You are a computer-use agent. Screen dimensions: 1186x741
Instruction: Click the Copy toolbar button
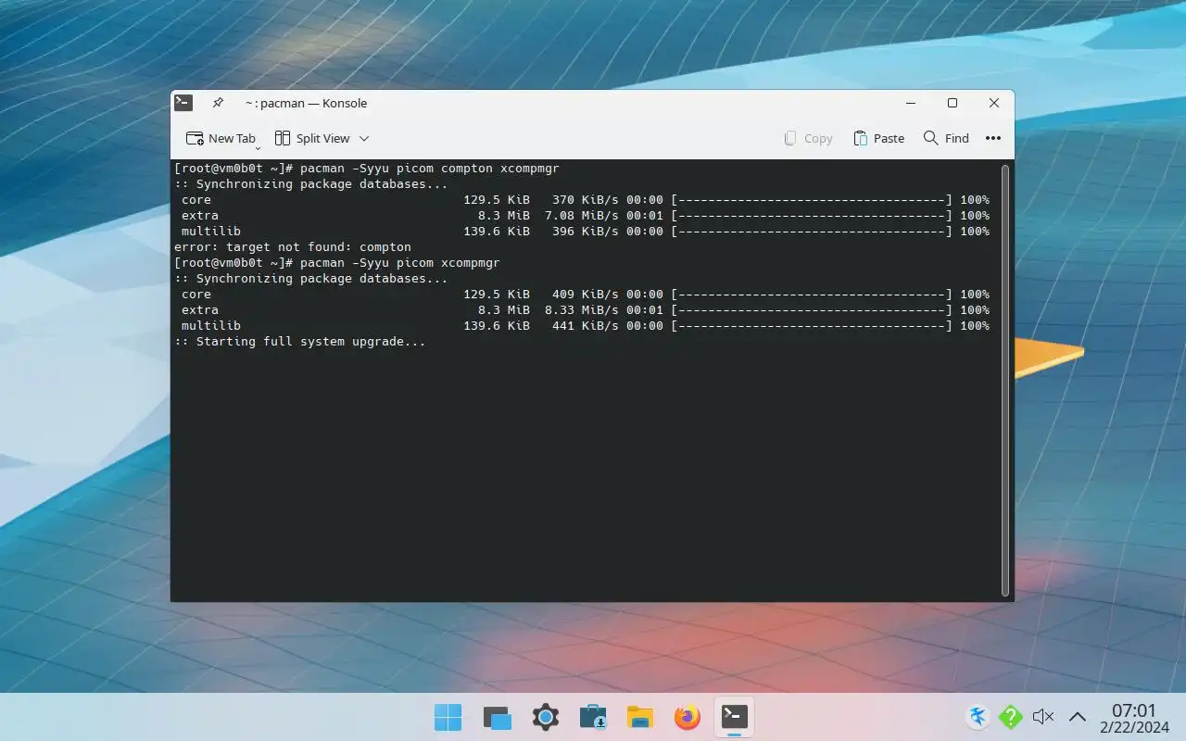pos(808,138)
